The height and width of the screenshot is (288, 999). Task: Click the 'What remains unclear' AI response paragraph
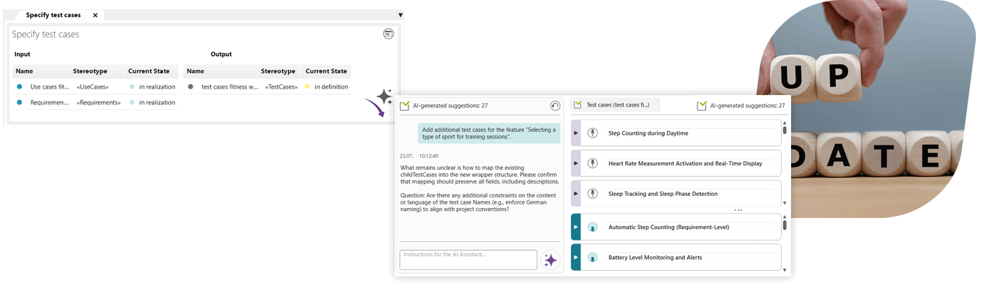pyautogui.click(x=479, y=175)
